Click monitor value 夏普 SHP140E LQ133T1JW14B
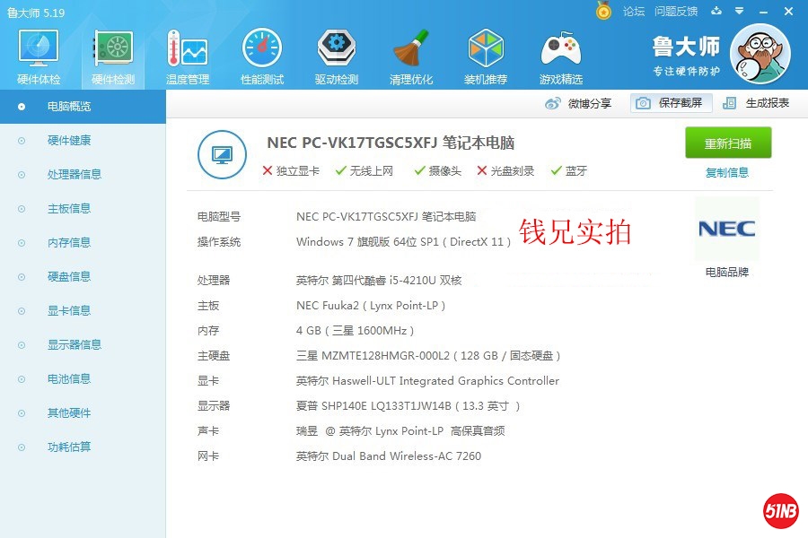Image resolution: width=808 pixels, height=538 pixels. [x=408, y=406]
